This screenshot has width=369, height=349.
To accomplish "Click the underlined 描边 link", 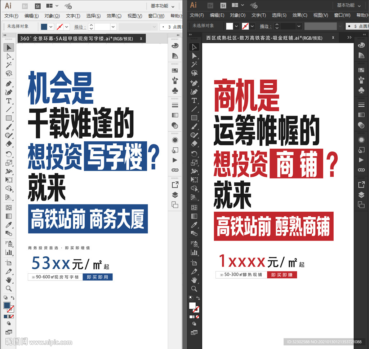I will [80, 26].
